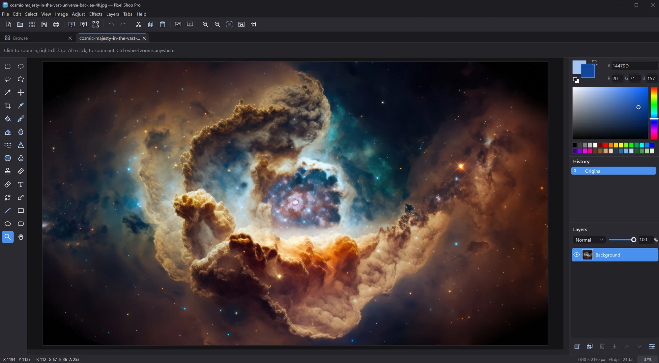The image size is (659, 363).
Task: Click the hex color input field
Action: 635,66
